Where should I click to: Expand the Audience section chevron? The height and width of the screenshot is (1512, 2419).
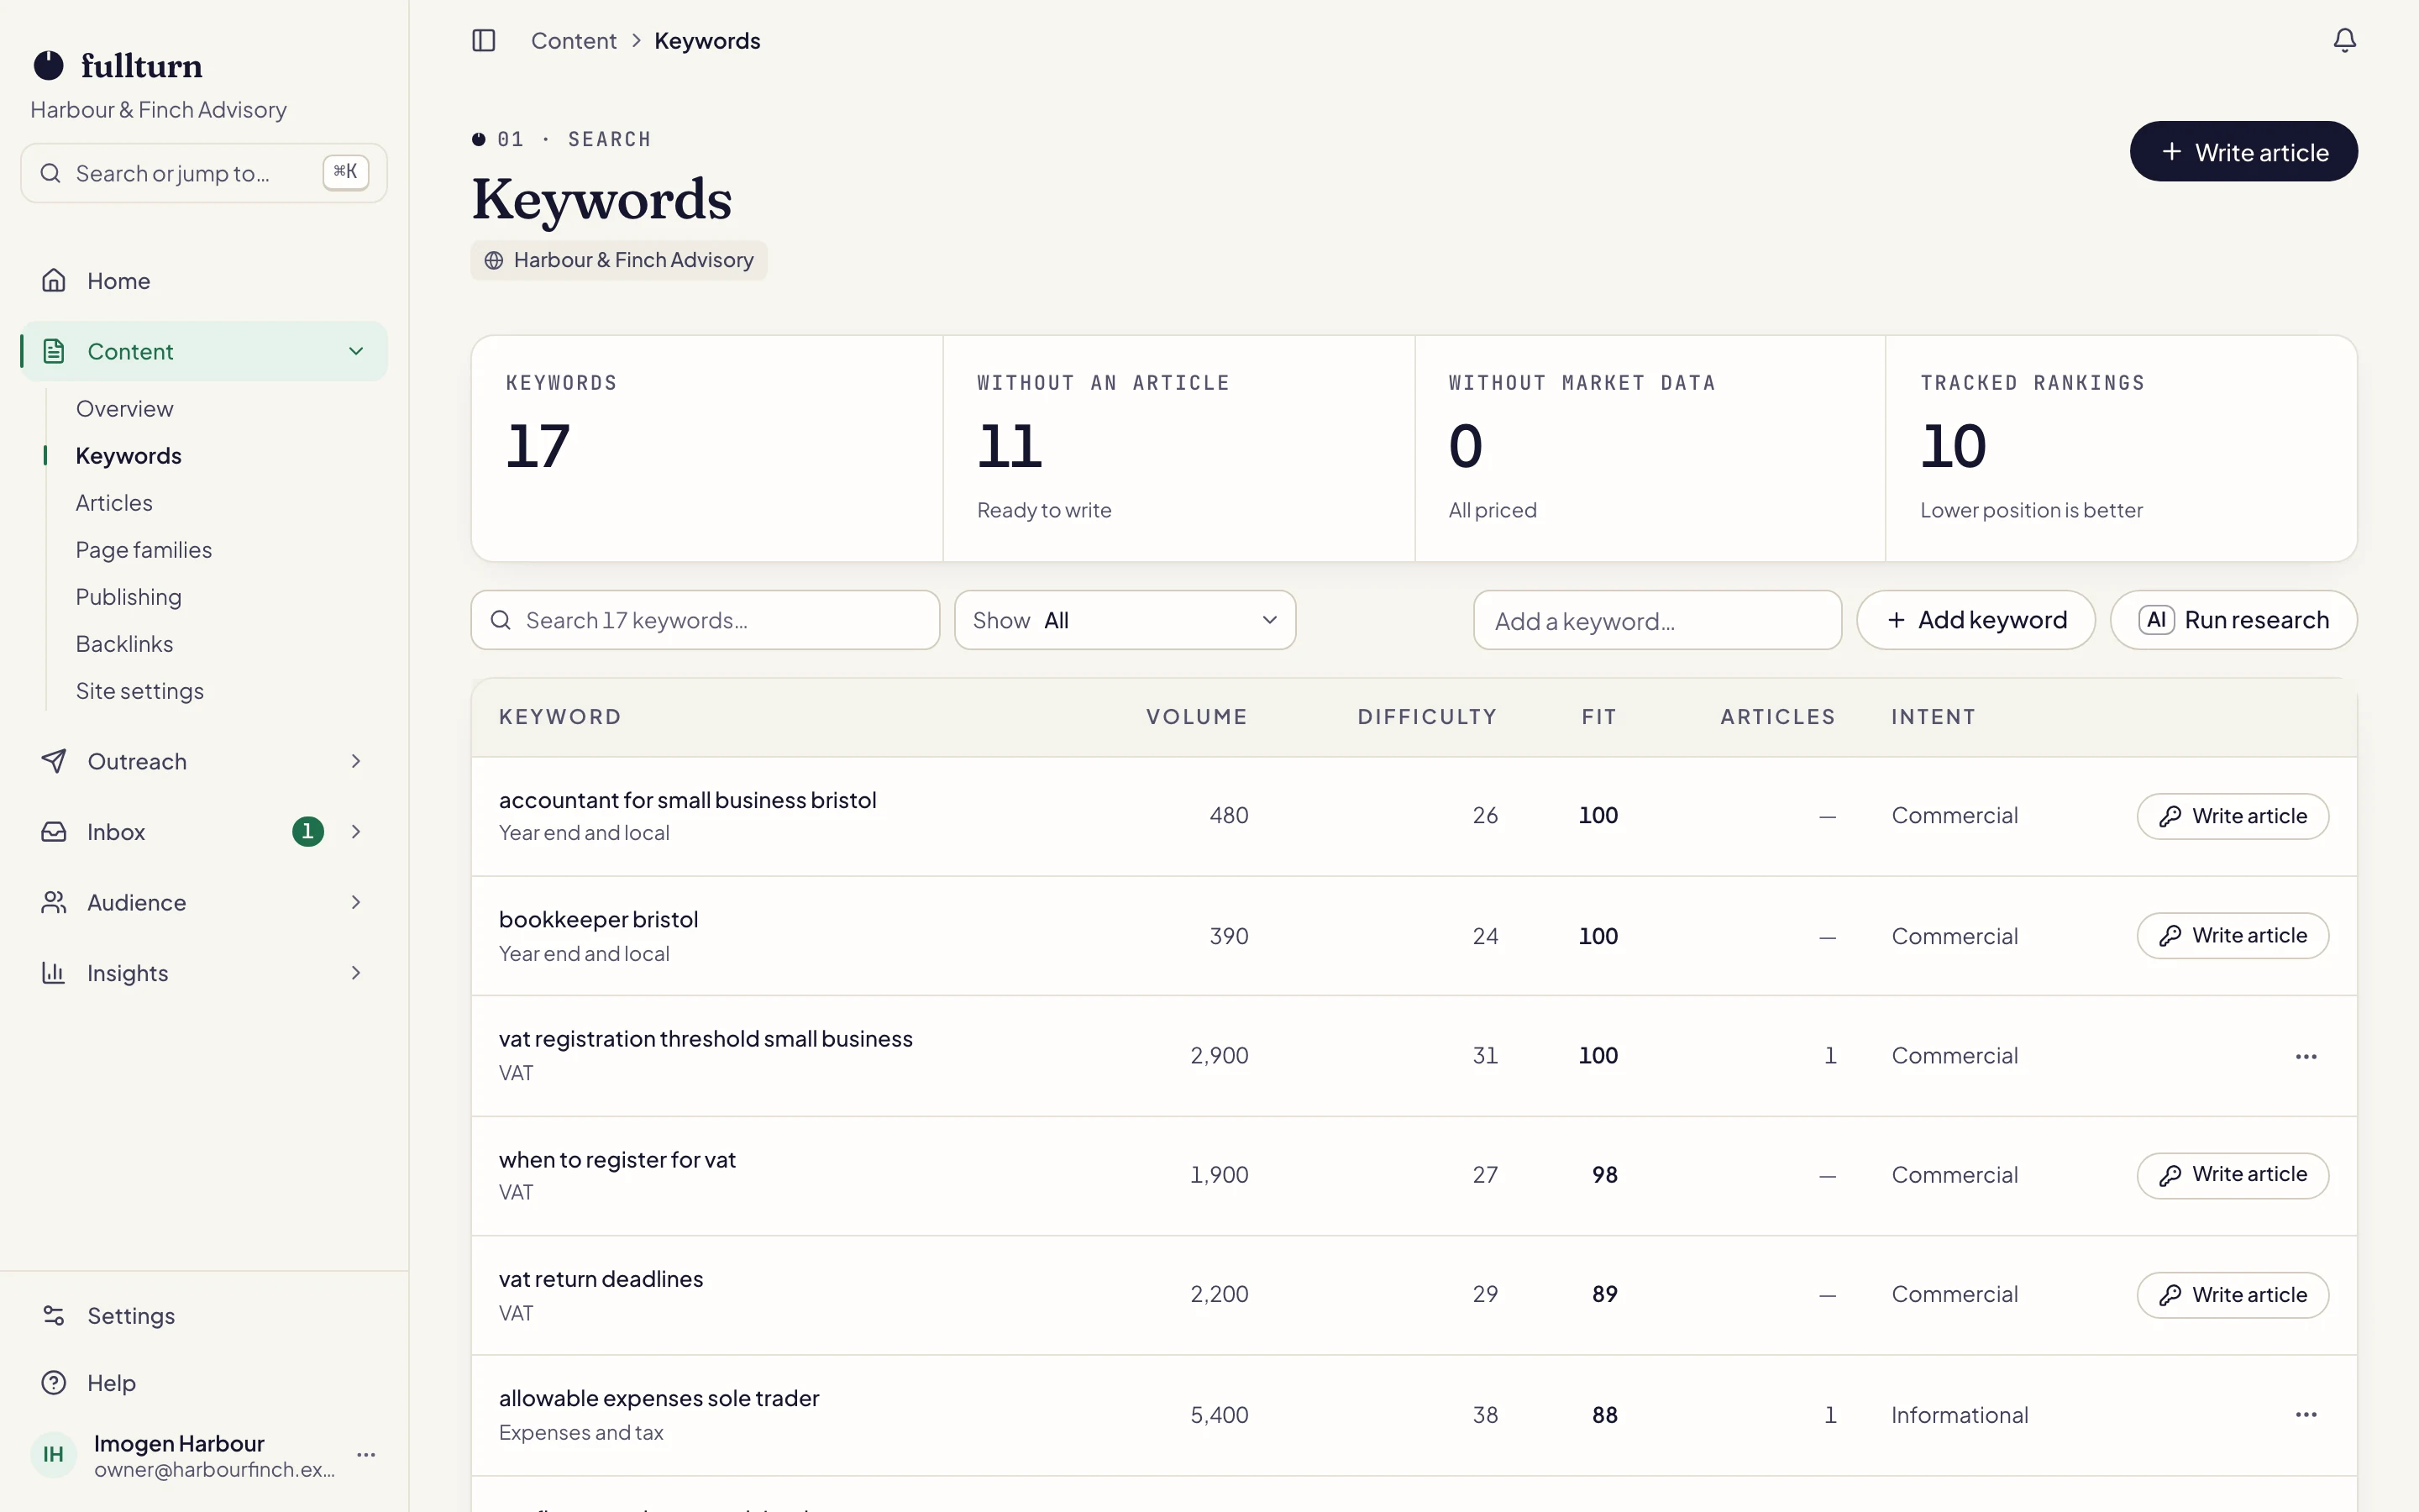pyautogui.click(x=356, y=902)
